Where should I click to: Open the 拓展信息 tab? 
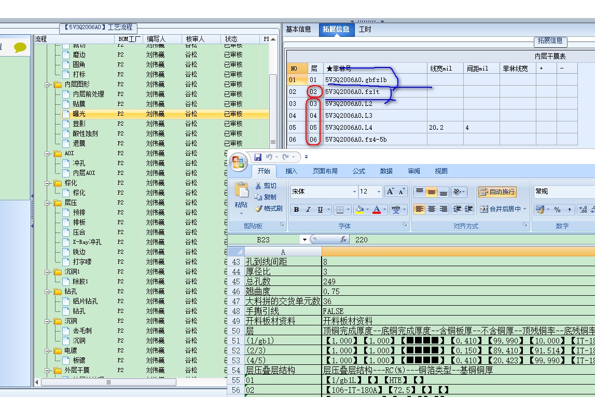pos(336,29)
